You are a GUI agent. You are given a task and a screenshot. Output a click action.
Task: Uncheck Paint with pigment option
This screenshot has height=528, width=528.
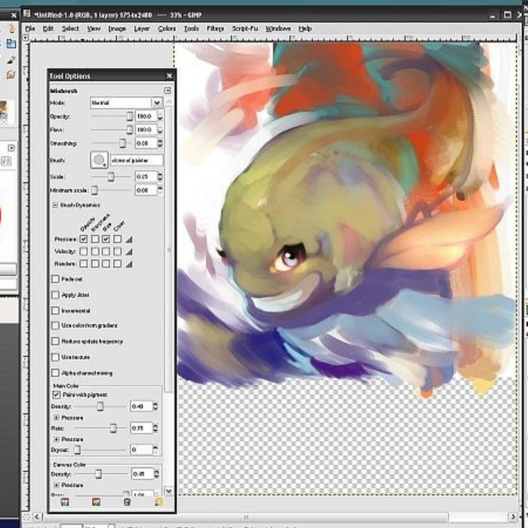point(56,395)
